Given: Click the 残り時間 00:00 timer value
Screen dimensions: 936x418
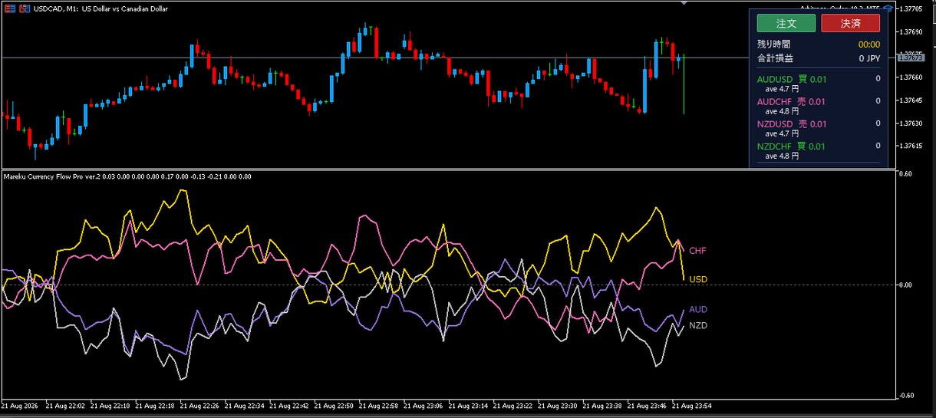Looking at the screenshot, I should 868,44.
